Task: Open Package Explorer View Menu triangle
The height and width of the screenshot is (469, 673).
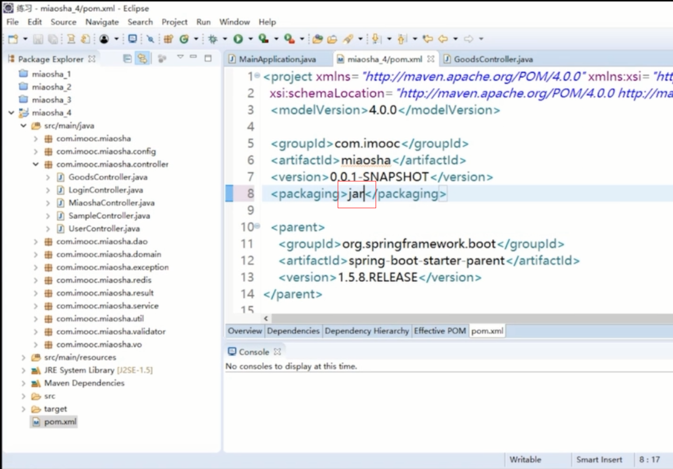Action: point(180,57)
